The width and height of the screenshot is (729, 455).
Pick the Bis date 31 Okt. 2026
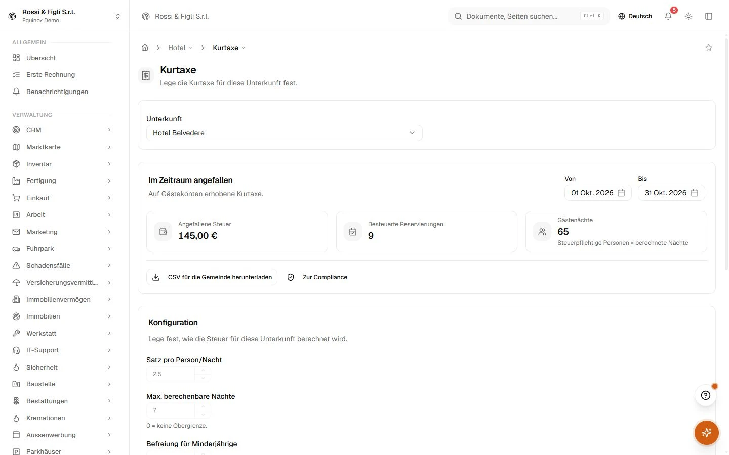[671, 193]
